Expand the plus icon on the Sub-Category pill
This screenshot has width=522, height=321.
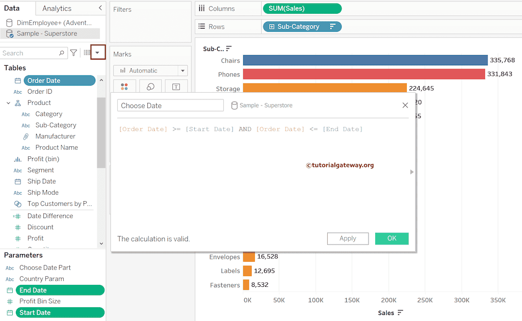(x=272, y=26)
